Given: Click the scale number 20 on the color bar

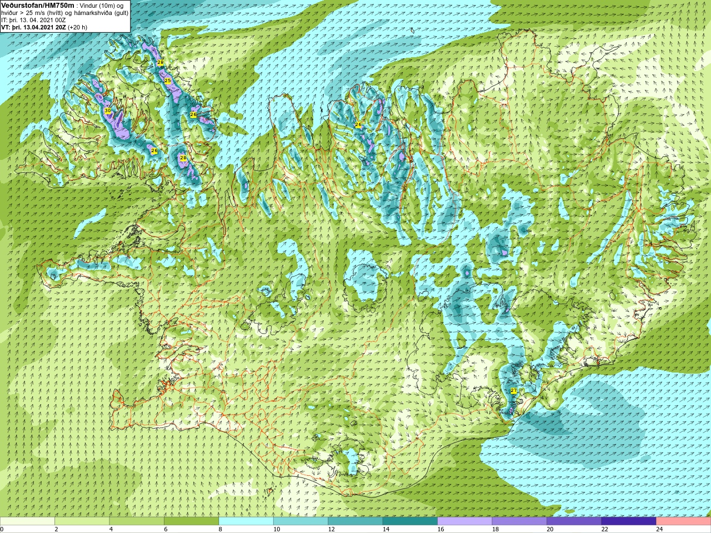Looking at the screenshot, I should [550, 529].
